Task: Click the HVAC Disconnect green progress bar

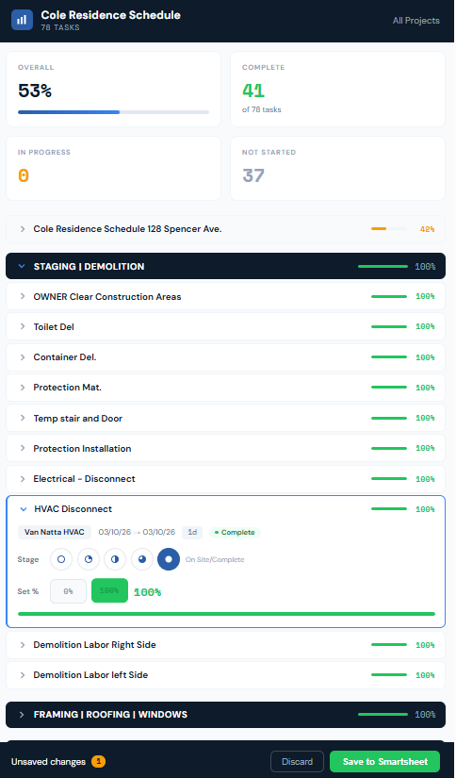Action: 226,614
